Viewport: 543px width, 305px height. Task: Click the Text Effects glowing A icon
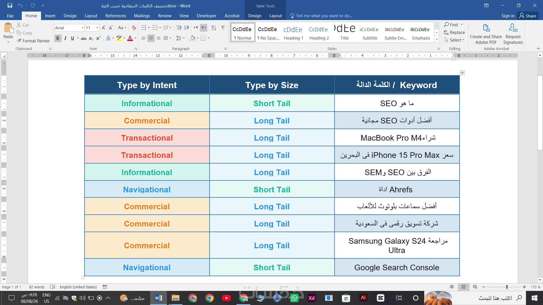108,38
